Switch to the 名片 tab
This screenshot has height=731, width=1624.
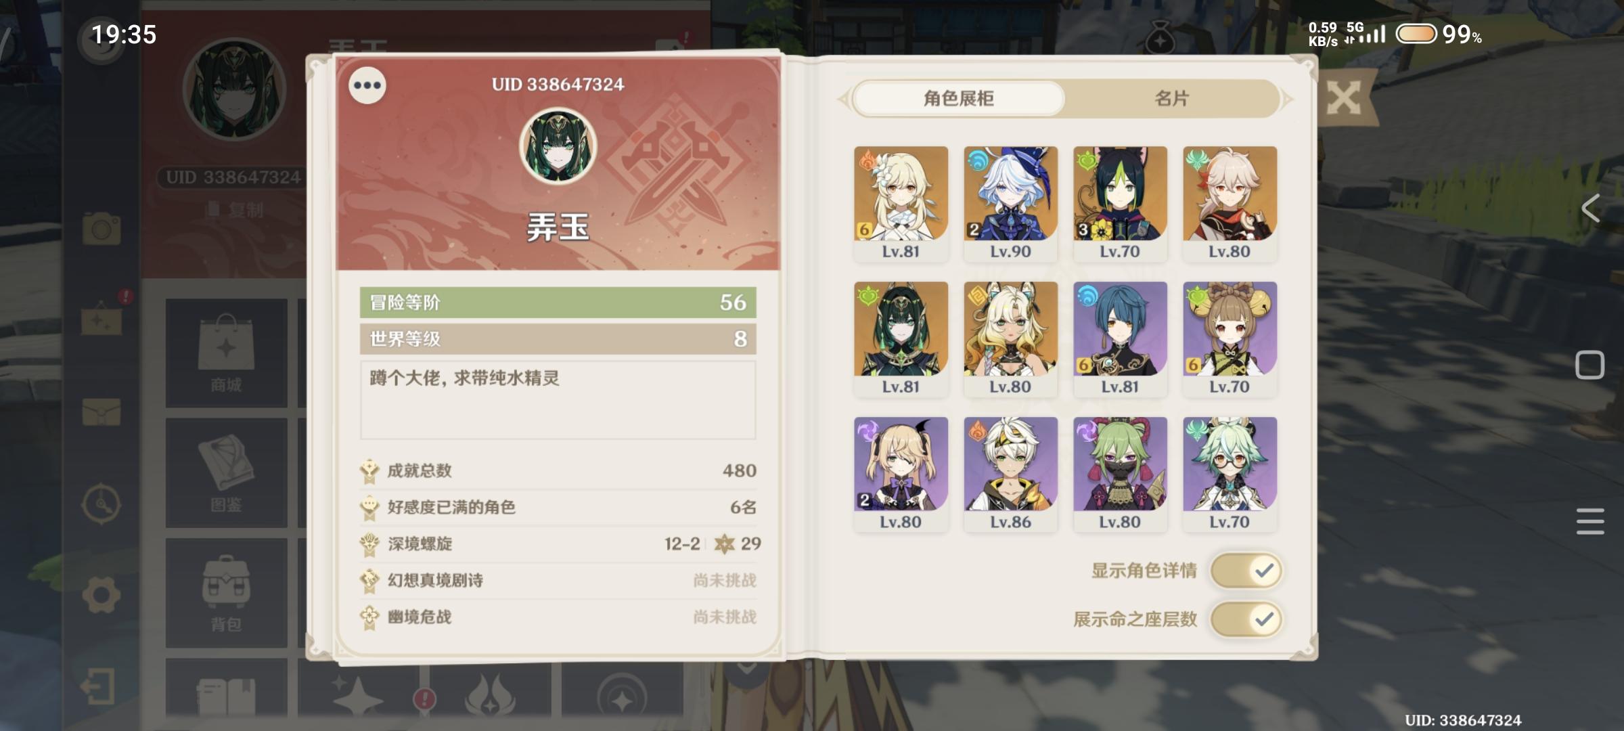(1171, 99)
